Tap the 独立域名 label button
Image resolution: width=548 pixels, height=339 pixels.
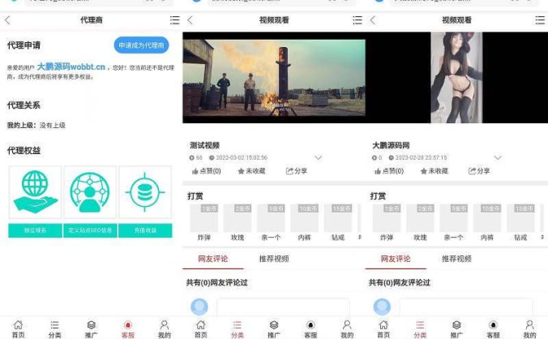pyautogui.click(x=35, y=230)
